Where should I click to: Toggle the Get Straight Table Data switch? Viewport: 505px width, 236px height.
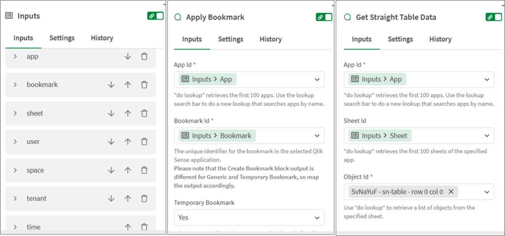[x=494, y=17]
